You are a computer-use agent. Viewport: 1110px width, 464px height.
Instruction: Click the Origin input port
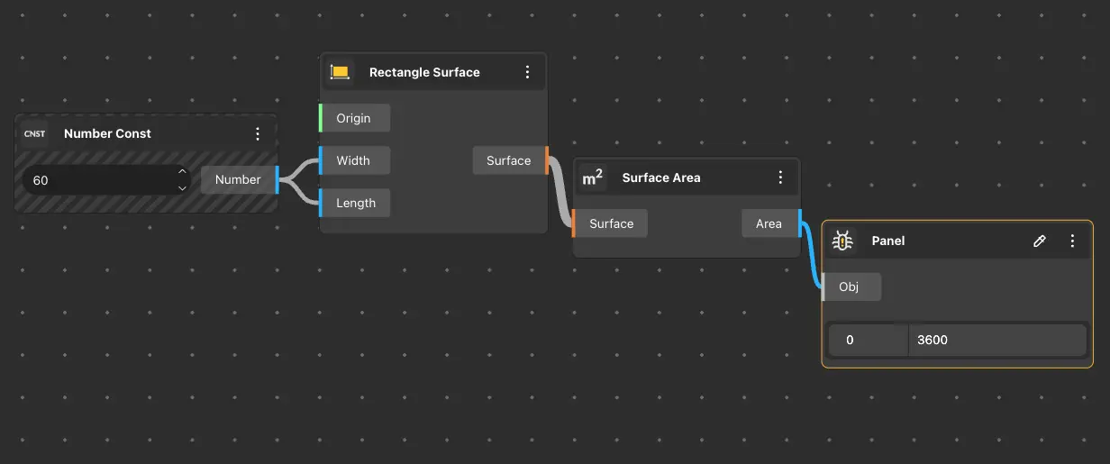[354, 118]
